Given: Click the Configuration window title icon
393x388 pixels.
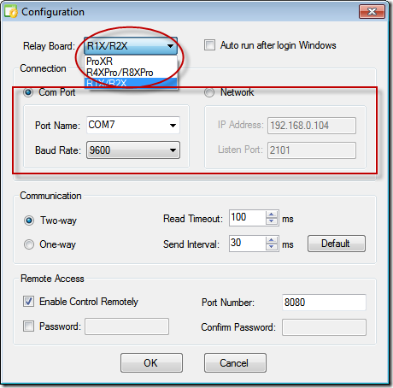Looking at the screenshot, I should [x=11, y=12].
